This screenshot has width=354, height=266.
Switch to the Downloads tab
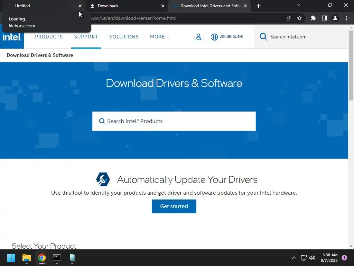(127, 6)
